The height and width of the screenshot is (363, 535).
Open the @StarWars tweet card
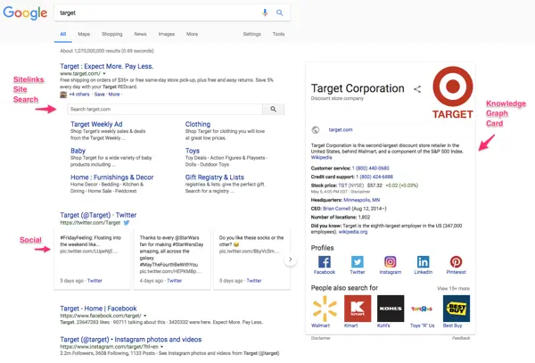click(x=172, y=259)
